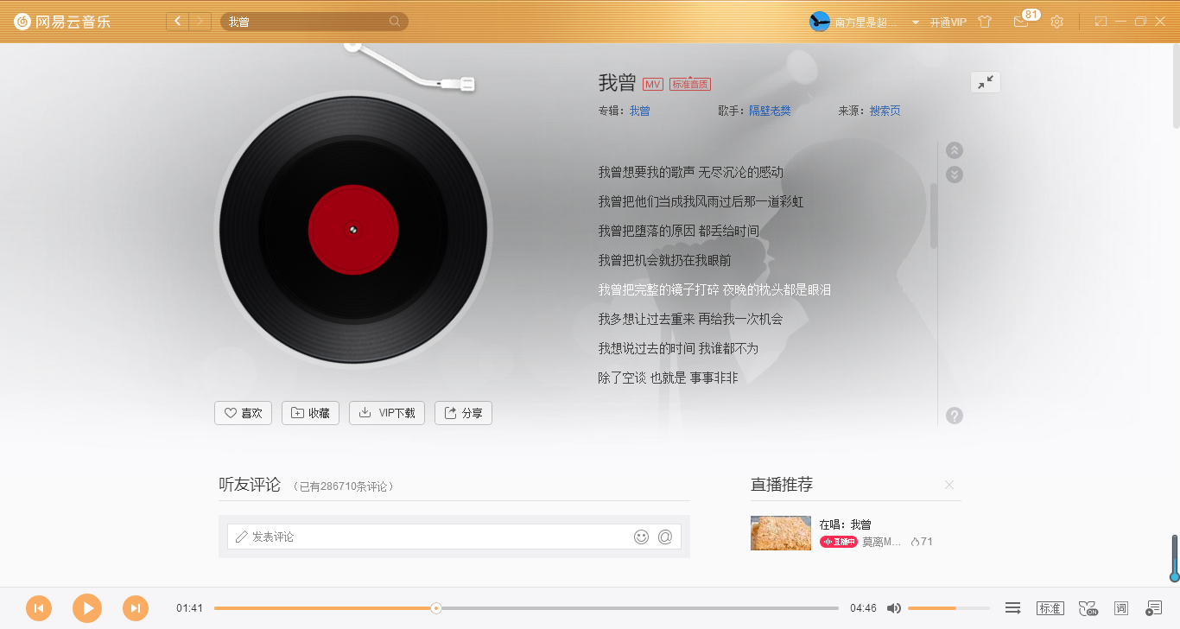Like the song with 喜欢 button
The image size is (1180, 629).
(x=244, y=413)
